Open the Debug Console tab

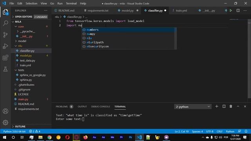click(x=100, y=107)
